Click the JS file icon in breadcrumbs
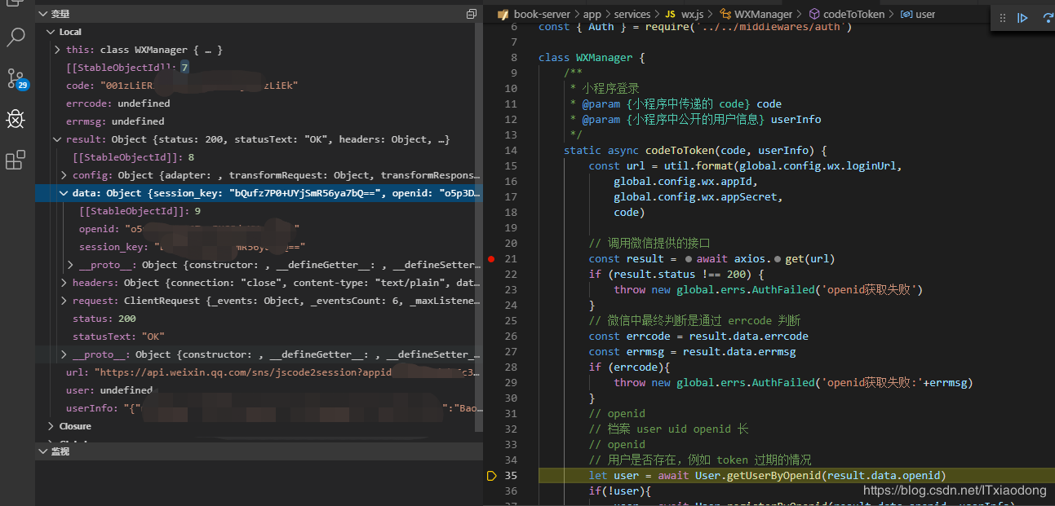Viewport: 1055px width, 506px height. tap(670, 14)
